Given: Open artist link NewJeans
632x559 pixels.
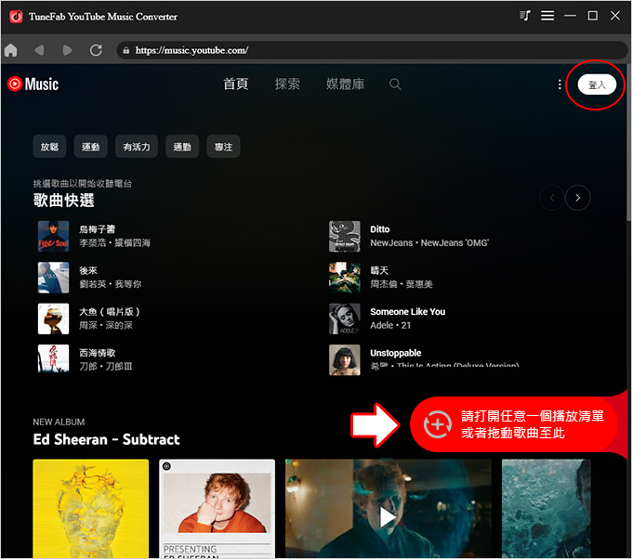Looking at the screenshot, I should click(391, 243).
